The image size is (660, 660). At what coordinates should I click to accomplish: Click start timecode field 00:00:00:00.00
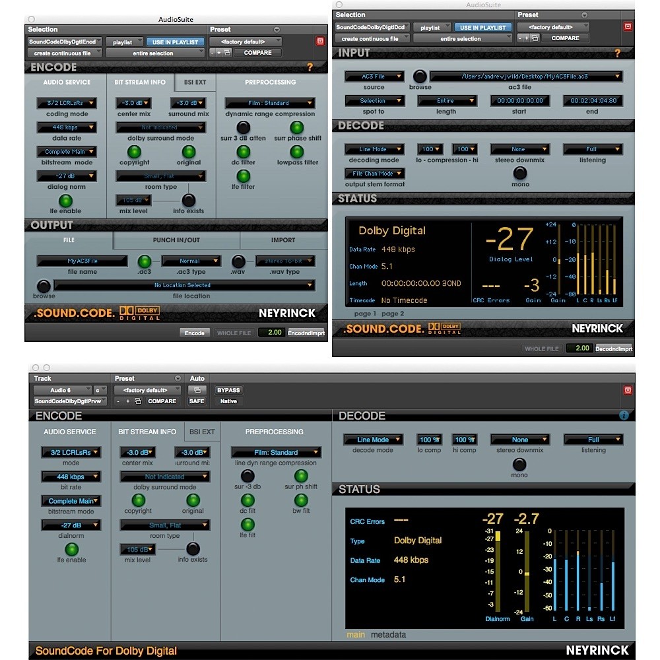(x=520, y=100)
